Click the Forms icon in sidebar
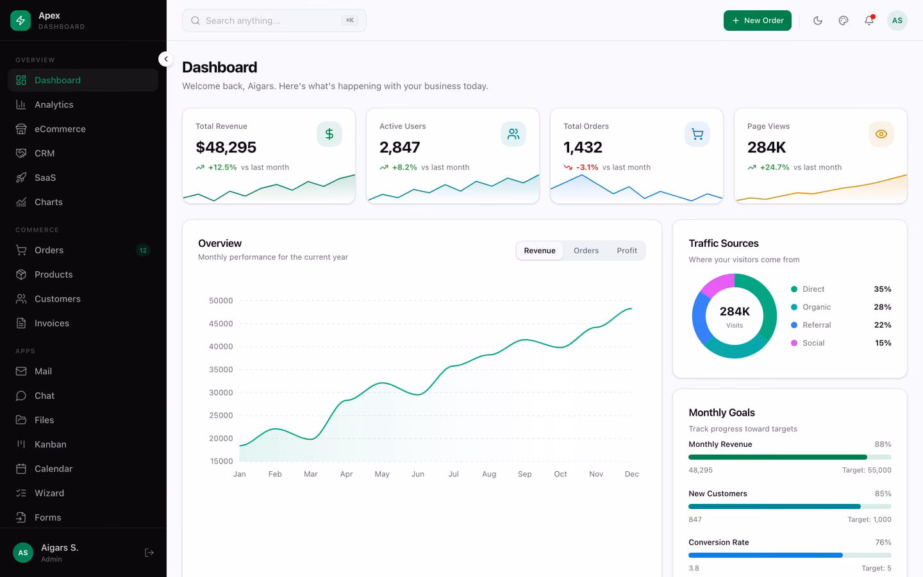 click(21, 517)
